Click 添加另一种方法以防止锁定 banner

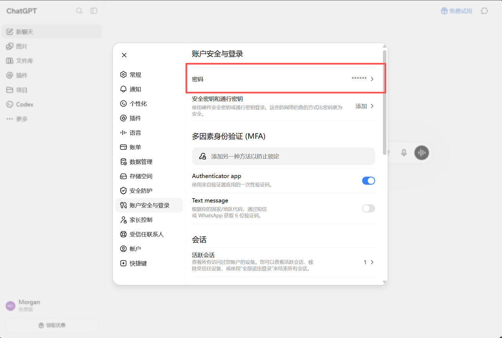click(x=284, y=156)
